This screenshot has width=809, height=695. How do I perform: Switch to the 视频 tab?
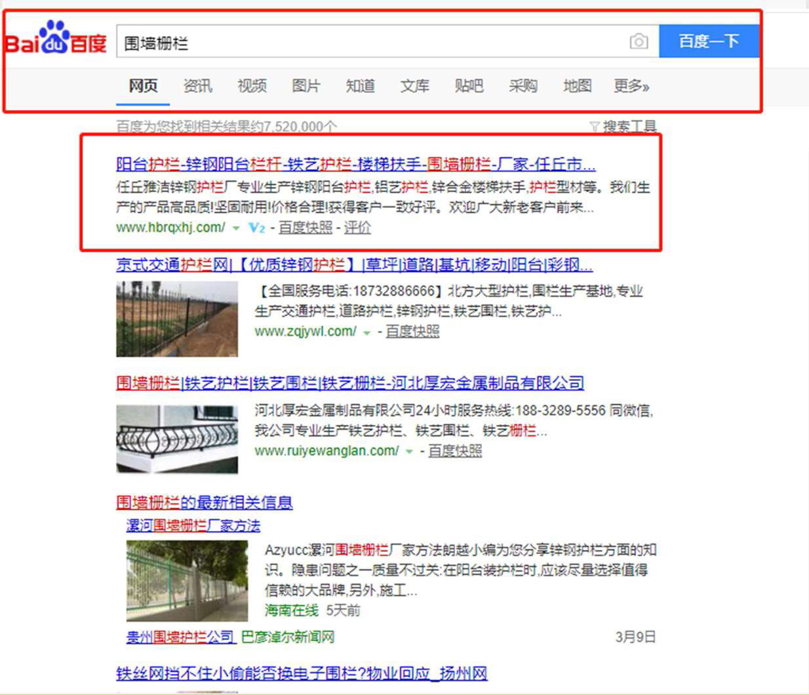click(x=252, y=86)
